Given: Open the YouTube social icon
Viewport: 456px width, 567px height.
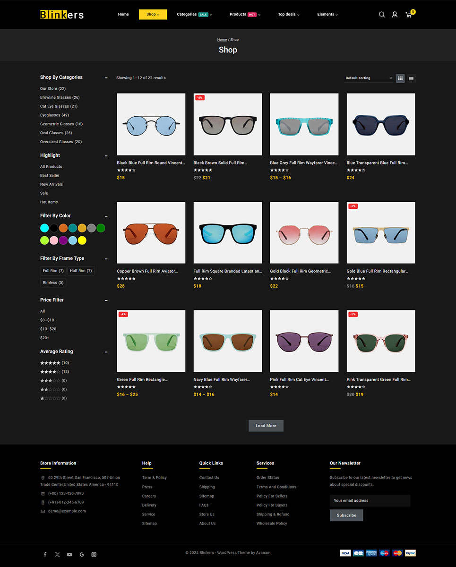Looking at the screenshot, I should [69, 554].
